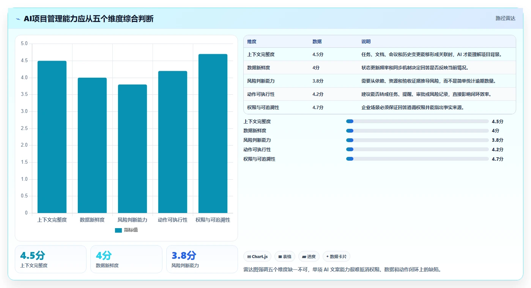531x288 pixels.
Task: Click the x-axis label 权限与可追溯性
Action: pos(213,220)
